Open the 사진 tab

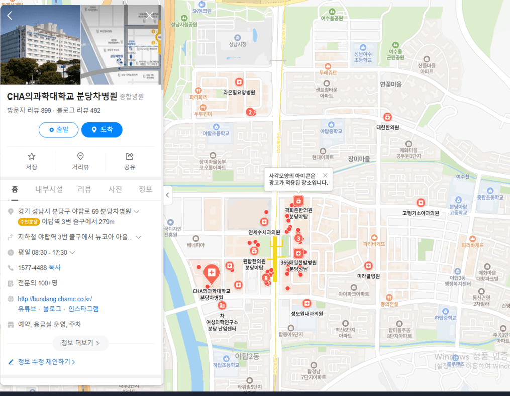(115, 189)
